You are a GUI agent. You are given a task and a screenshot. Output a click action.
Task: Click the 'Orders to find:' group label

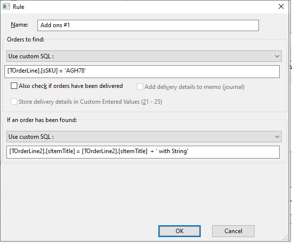tap(26, 40)
